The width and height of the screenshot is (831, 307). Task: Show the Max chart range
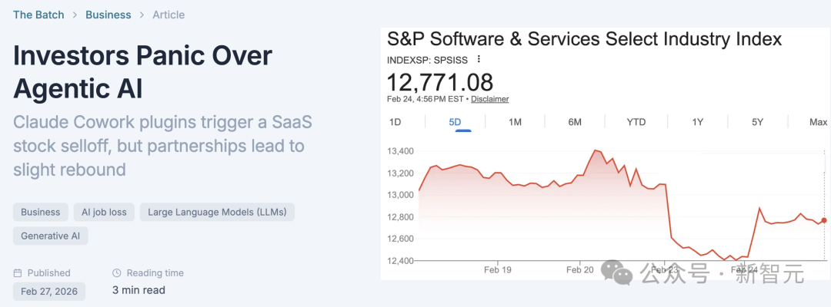(818, 122)
